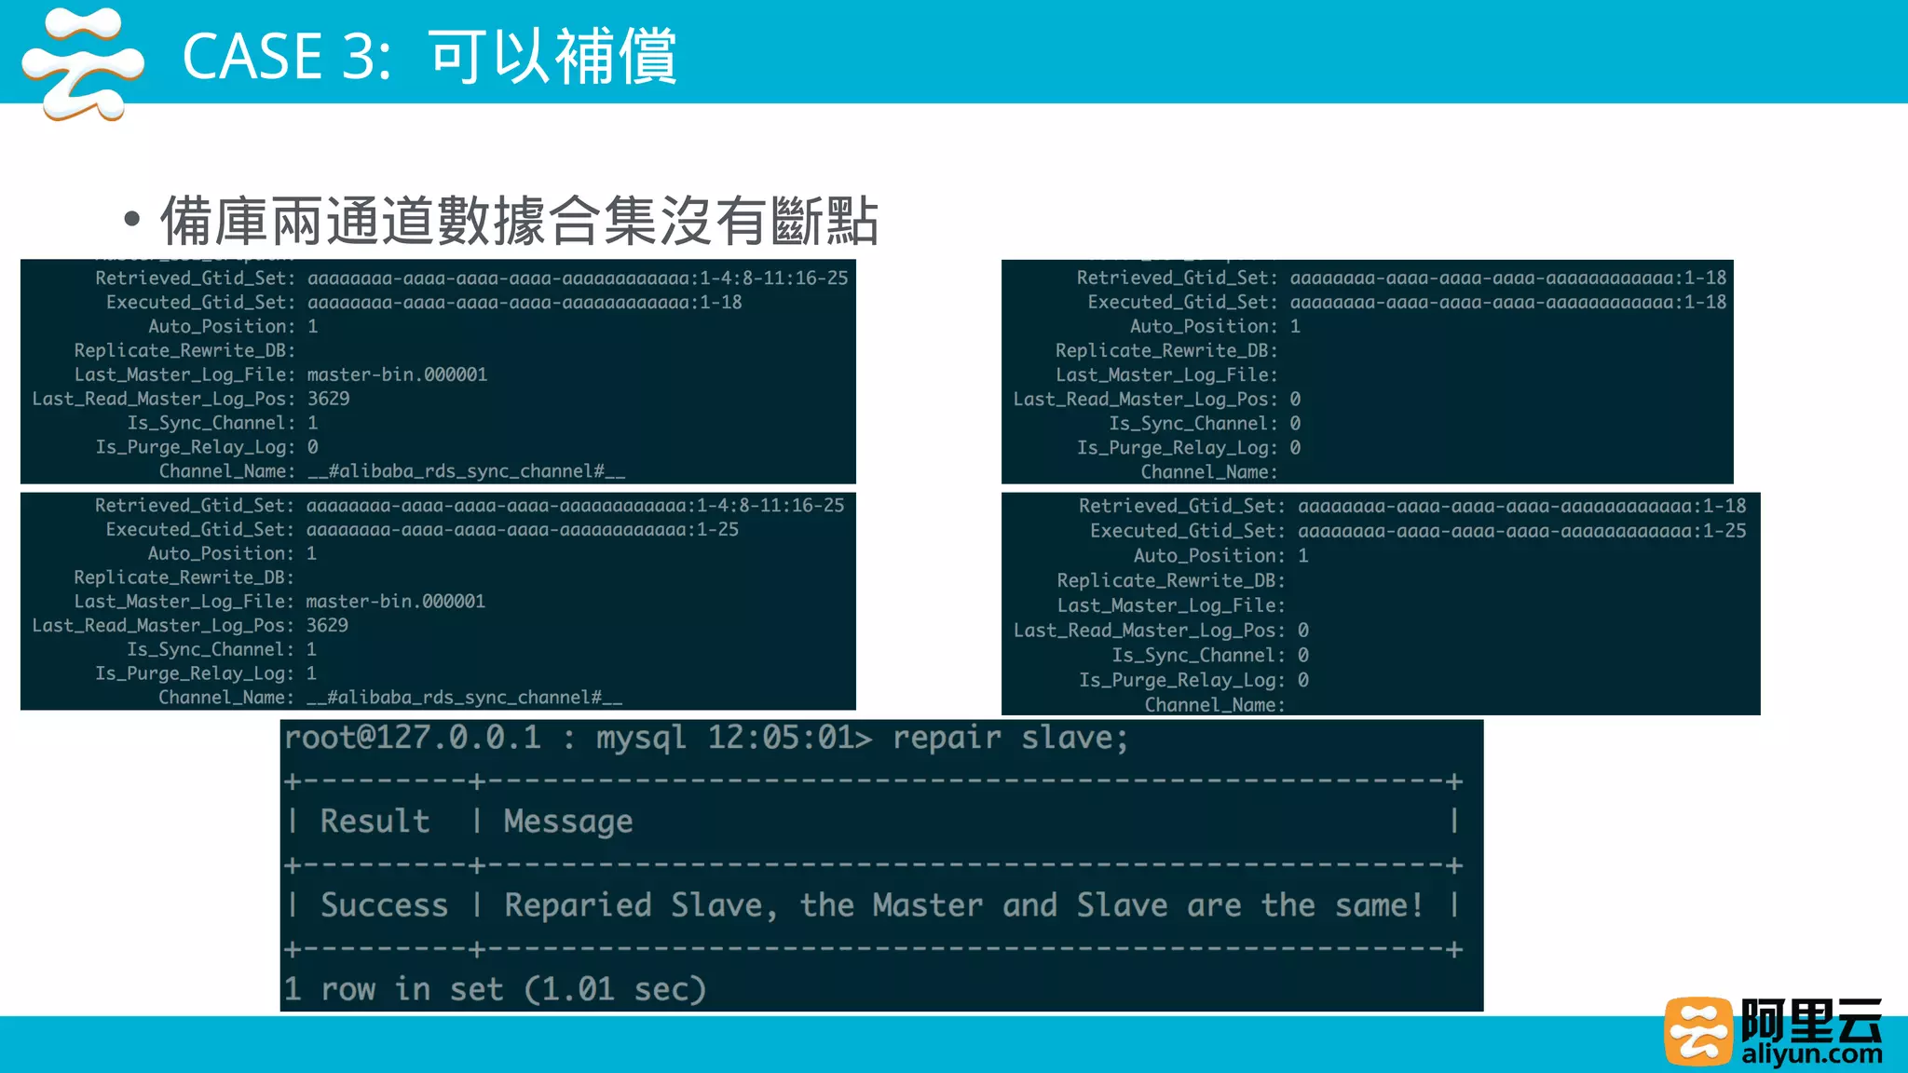Click the master-bin.000001 value in top-left panel
This screenshot has height=1073, width=1908.
(397, 374)
